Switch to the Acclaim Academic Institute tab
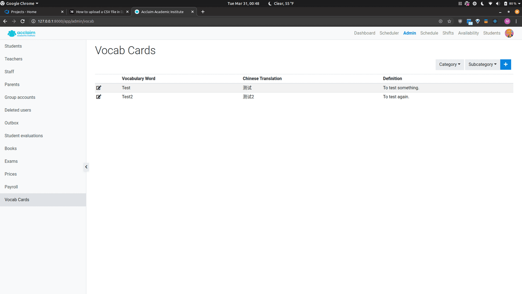This screenshot has width=522, height=294. tap(162, 12)
